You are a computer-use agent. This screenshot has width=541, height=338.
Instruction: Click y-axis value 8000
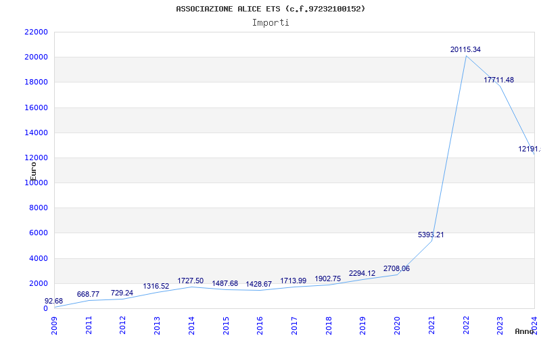click(38, 208)
